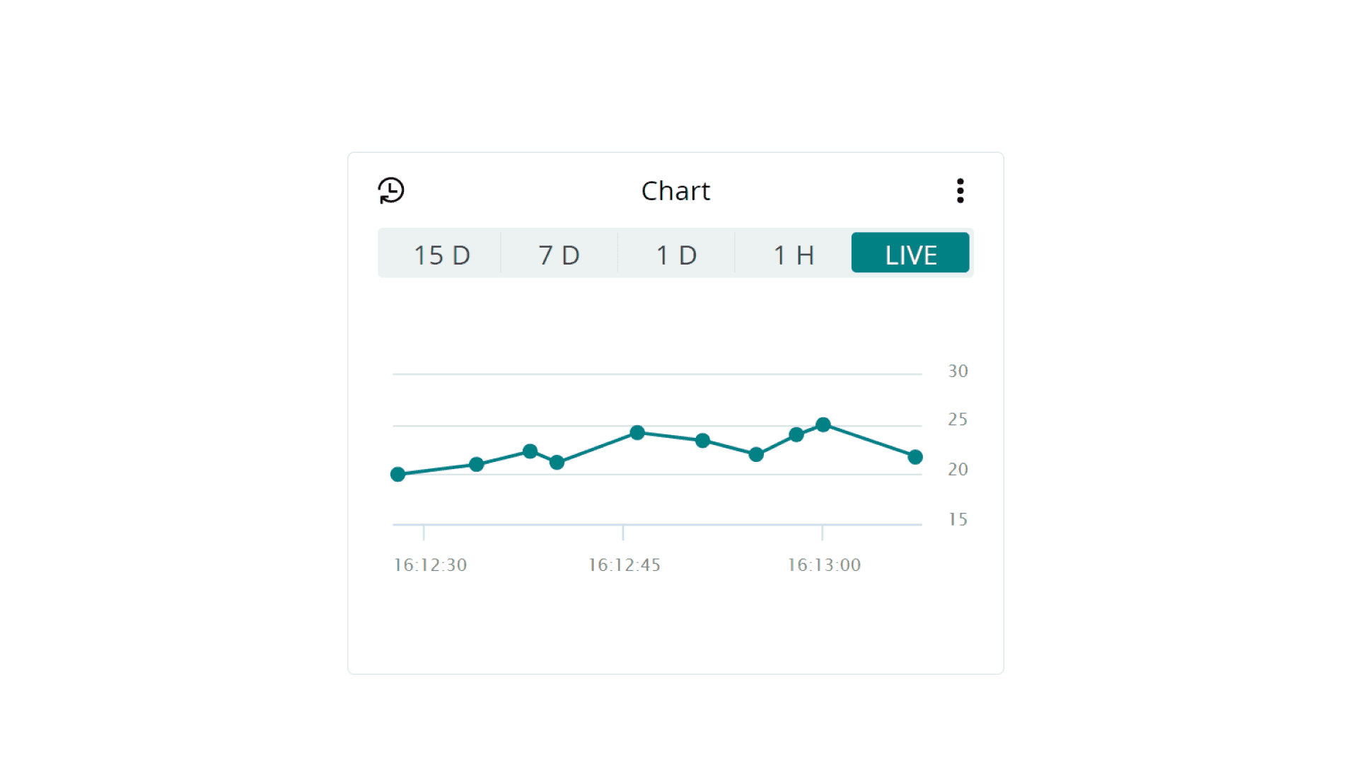
Task: Select the 7 D time range
Action: click(559, 255)
